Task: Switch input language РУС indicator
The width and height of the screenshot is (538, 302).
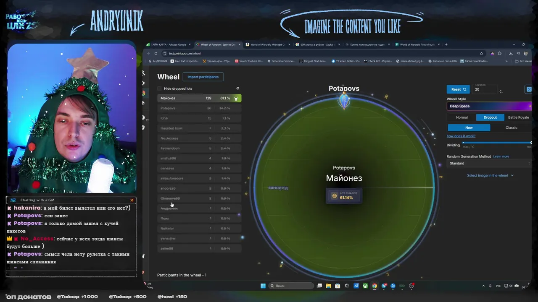Action: [x=498, y=286]
